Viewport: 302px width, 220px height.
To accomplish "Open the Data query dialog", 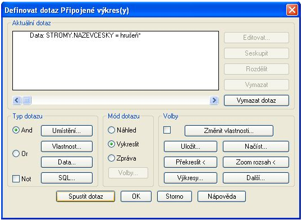I will click(x=67, y=162).
